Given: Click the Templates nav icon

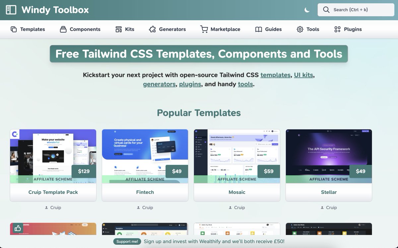Looking at the screenshot, I should [14, 29].
